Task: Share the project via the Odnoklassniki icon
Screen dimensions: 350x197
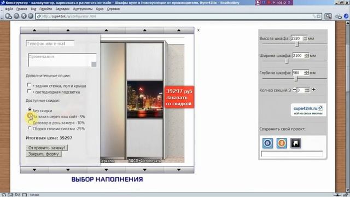Action: pos(282,143)
